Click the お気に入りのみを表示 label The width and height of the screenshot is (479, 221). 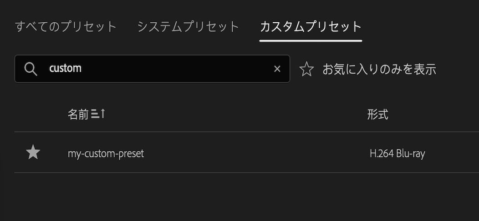(x=379, y=69)
